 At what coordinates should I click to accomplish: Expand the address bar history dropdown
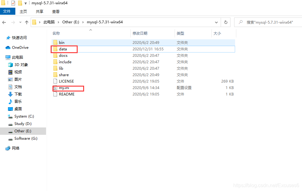[x=216, y=22]
